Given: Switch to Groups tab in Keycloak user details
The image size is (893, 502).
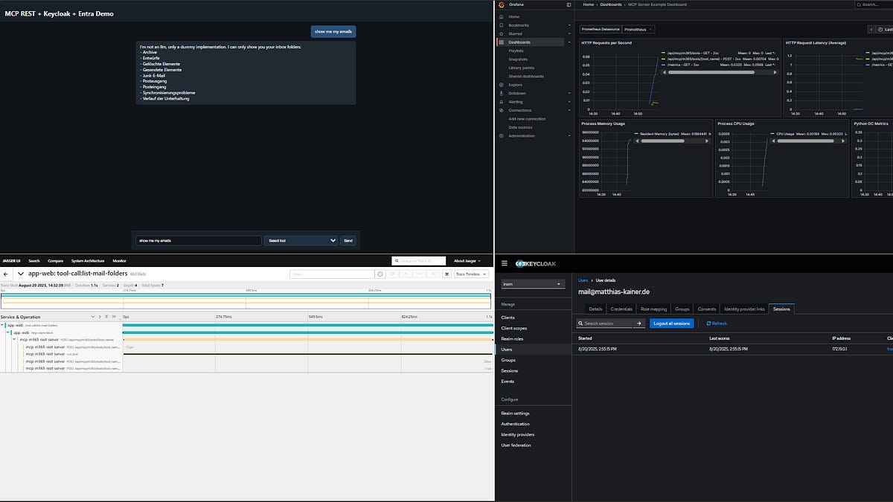Looking at the screenshot, I should pos(682,309).
